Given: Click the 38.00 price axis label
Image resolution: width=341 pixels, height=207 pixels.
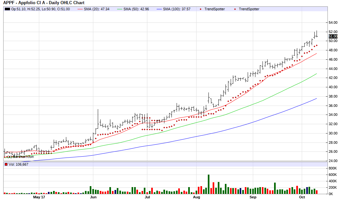Looking at the screenshot, I should point(333,96).
